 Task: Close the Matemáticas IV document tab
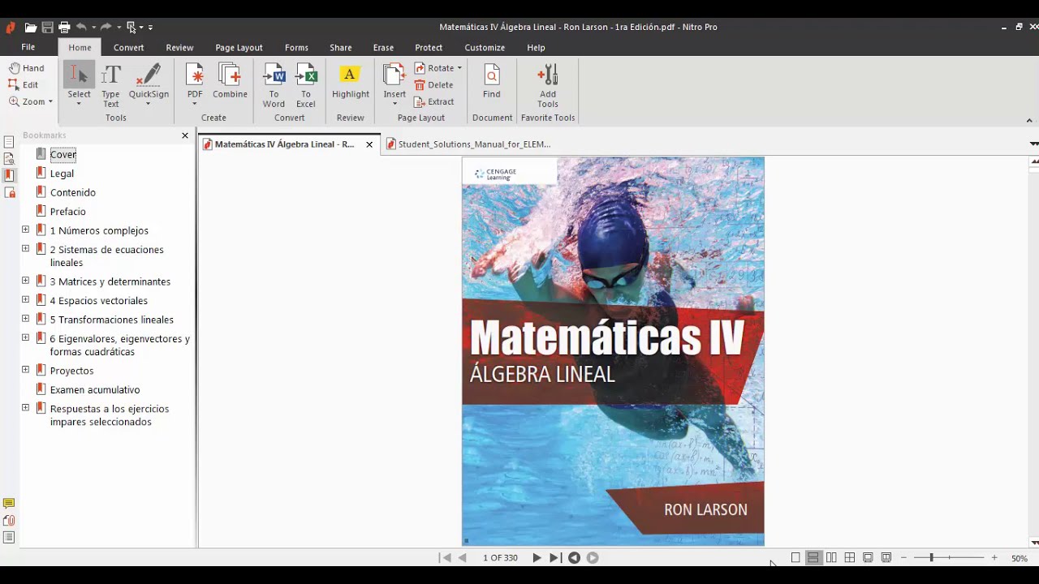(369, 144)
